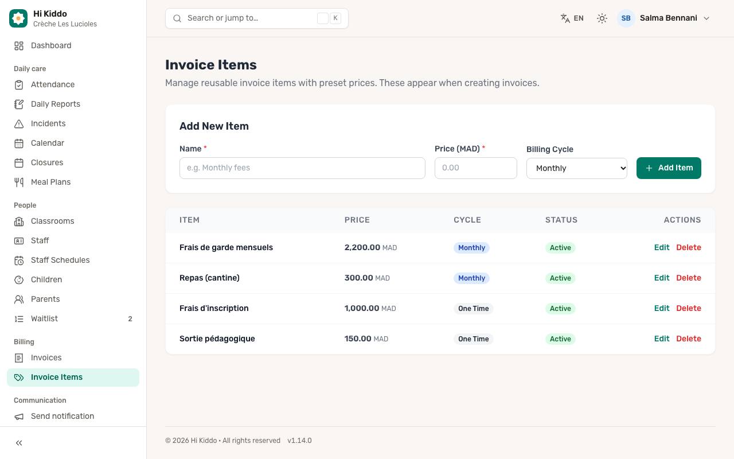The width and height of the screenshot is (734, 459).
Task: Click the language translate icon
Action: click(x=565, y=18)
